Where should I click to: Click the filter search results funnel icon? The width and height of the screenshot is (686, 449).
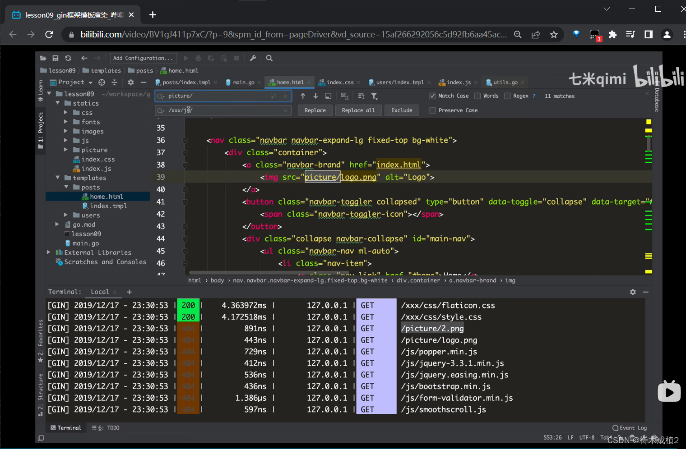[374, 96]
